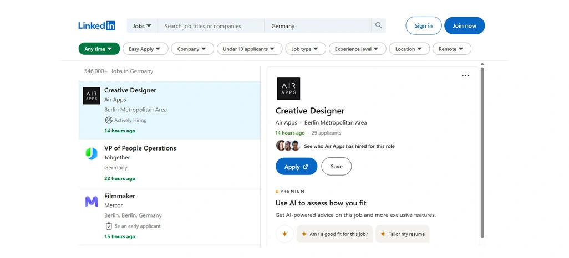
Task: Click the Air Apps logo in the job list
Action: click(x=92, y=96)
